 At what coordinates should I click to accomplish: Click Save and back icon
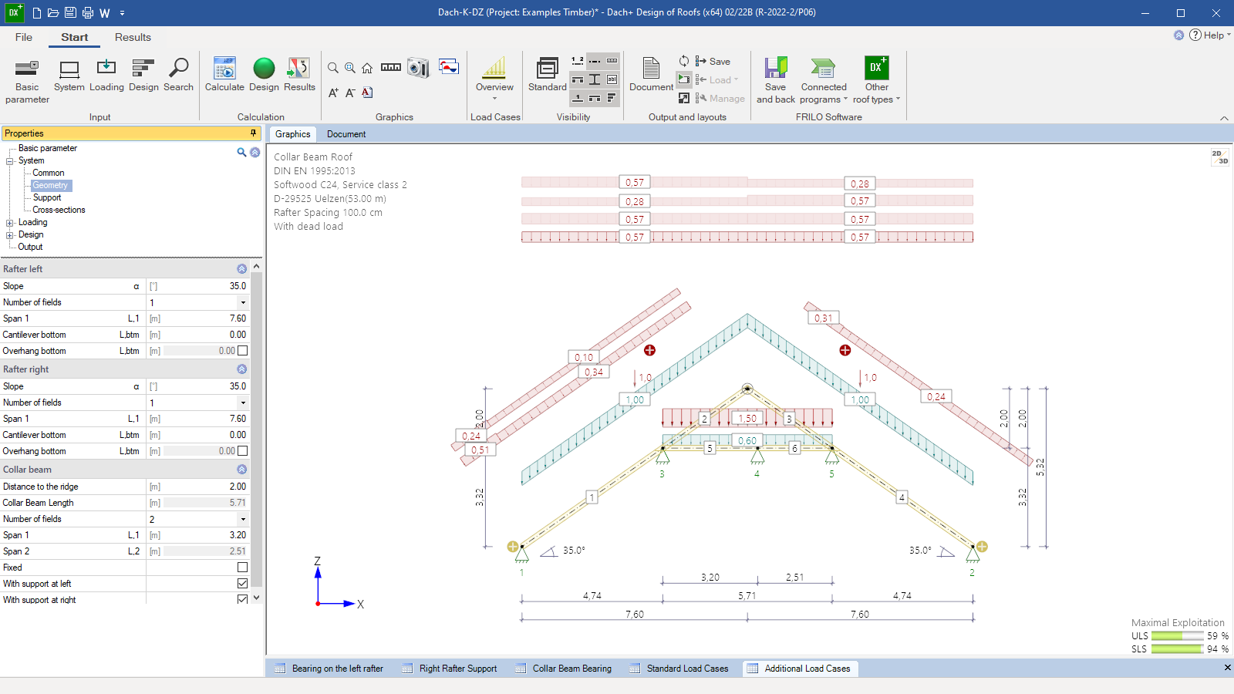click(776, 81)
